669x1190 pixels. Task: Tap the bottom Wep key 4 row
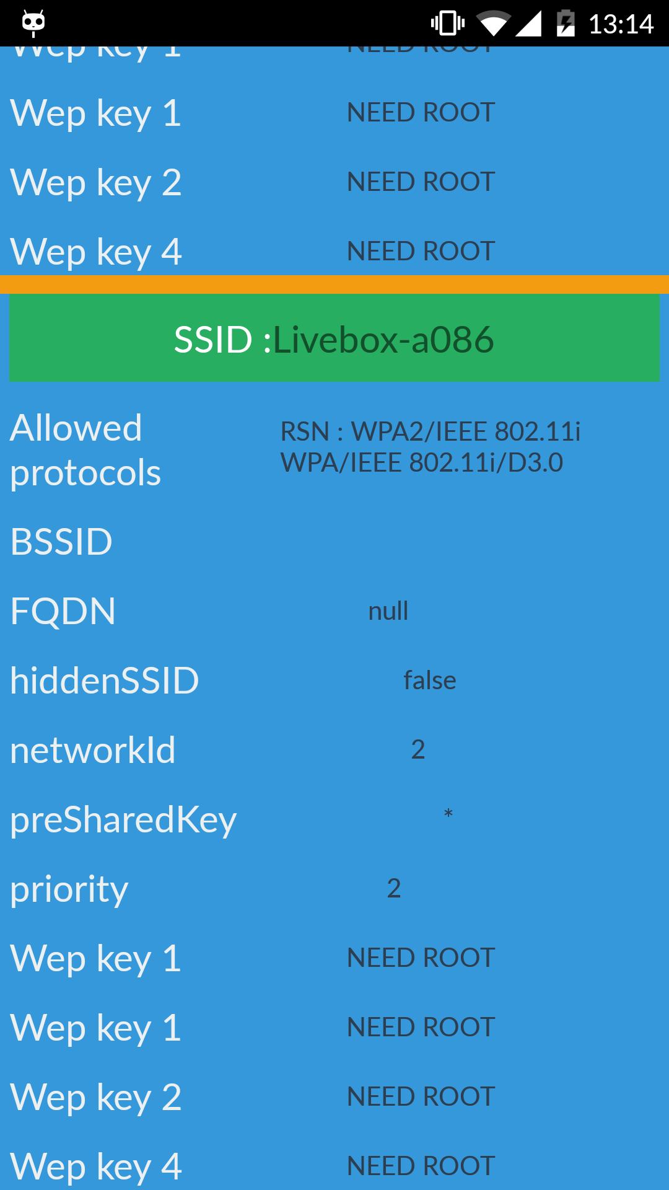(x=334, y=1165)
